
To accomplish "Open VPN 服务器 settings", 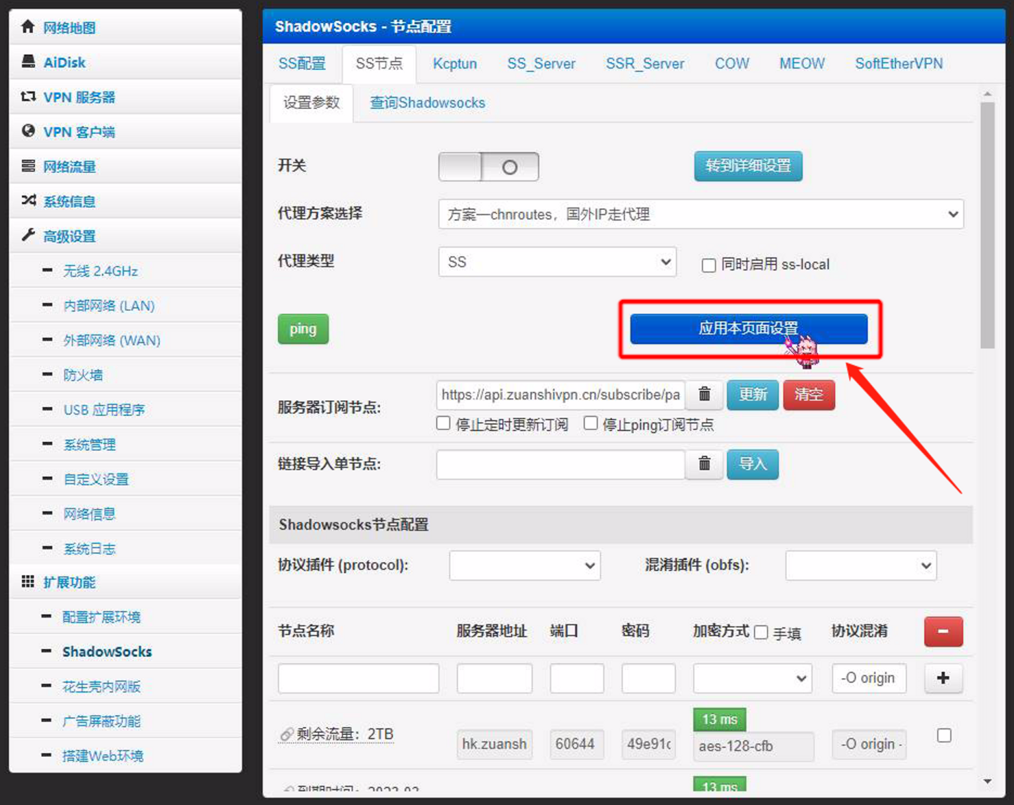I will click(x=79, y=97).
